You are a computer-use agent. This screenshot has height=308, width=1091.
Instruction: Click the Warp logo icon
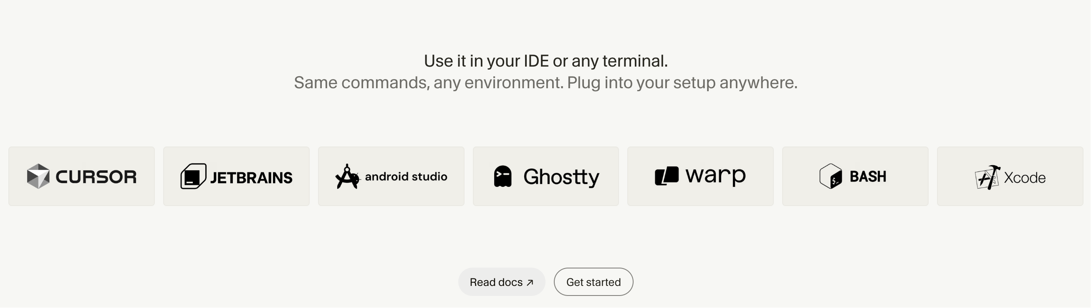(x=667, y=176)
